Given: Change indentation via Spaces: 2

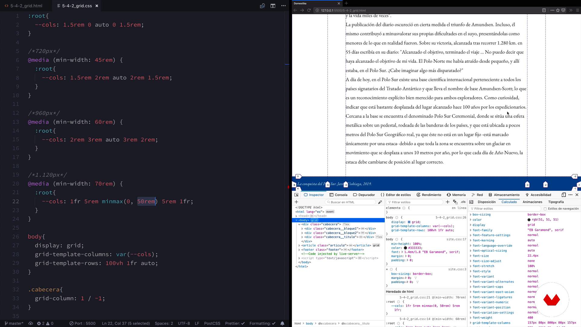Looking at the screenshot, I should tap(164, 323).
